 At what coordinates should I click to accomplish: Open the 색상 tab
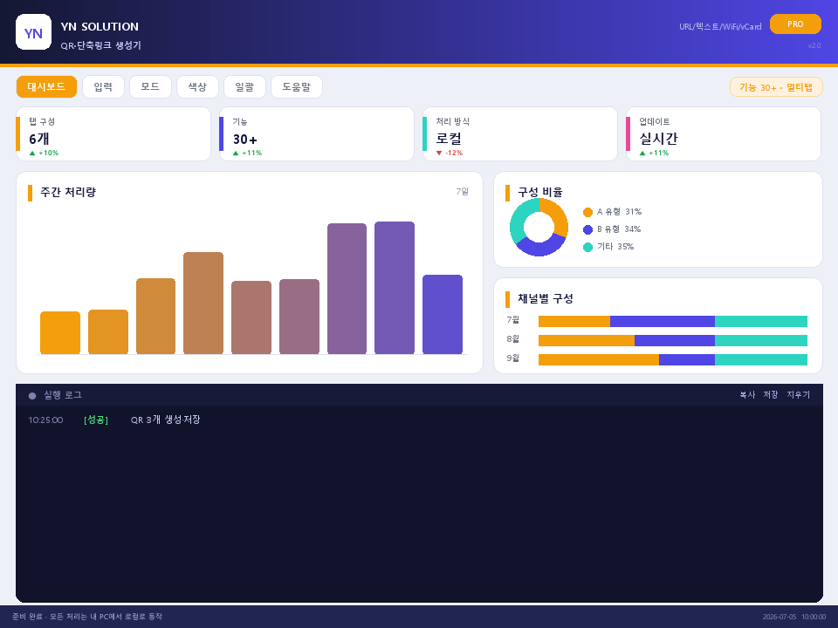click(x=197, y=86)
